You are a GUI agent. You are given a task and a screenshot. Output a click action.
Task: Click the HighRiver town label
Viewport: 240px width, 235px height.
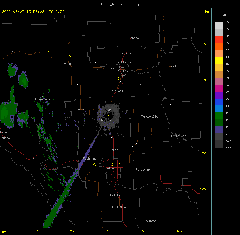pyautogui.click(x=120, y=207)
